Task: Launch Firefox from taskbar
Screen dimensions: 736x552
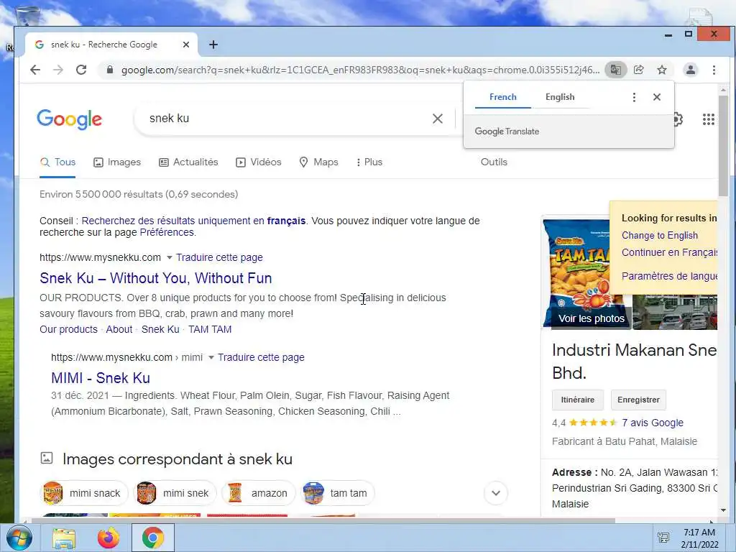Action: (x=109, y=538)
